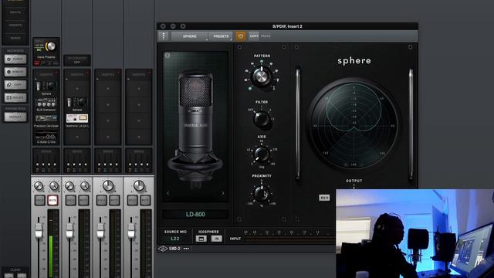Click the polar pattern display
Viewport: 494px width, 278px height.
(354, 125)
